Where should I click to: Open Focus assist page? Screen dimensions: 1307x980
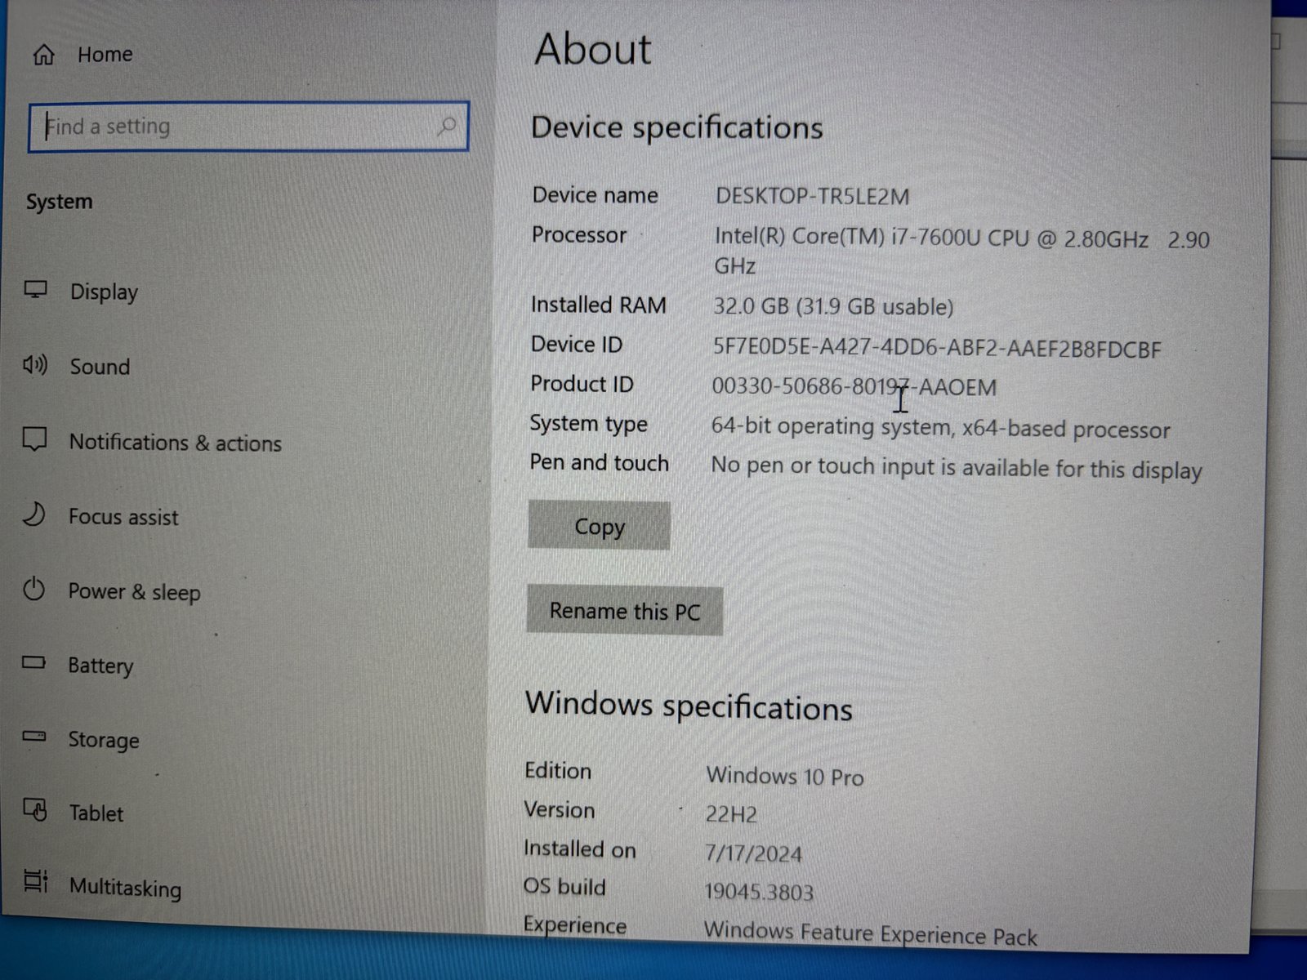(x=123, y=517)
